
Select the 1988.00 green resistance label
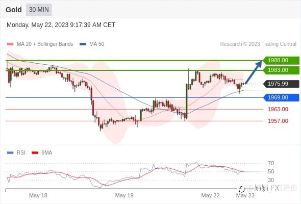tap(281, 61)
